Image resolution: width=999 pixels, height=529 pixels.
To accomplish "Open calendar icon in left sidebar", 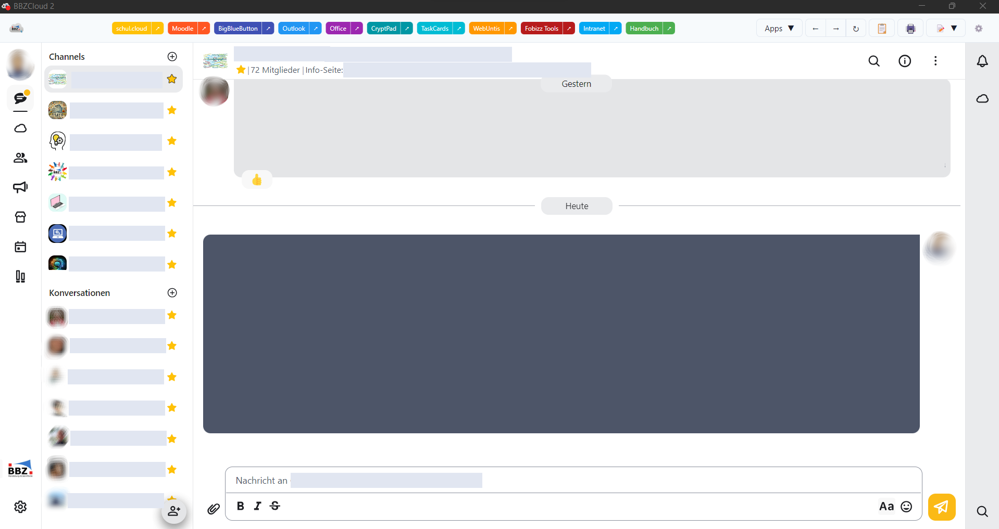I will [x=20, y=247].
